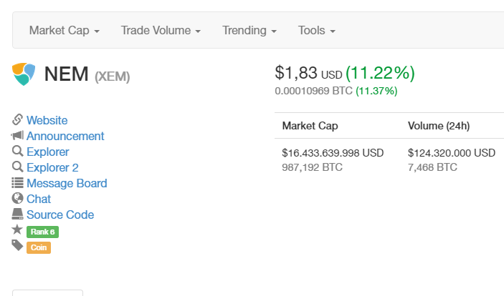Viewport: 504px width, 296px height.
Task: Click the green Rank 6 badge
Action: [42, 232]
